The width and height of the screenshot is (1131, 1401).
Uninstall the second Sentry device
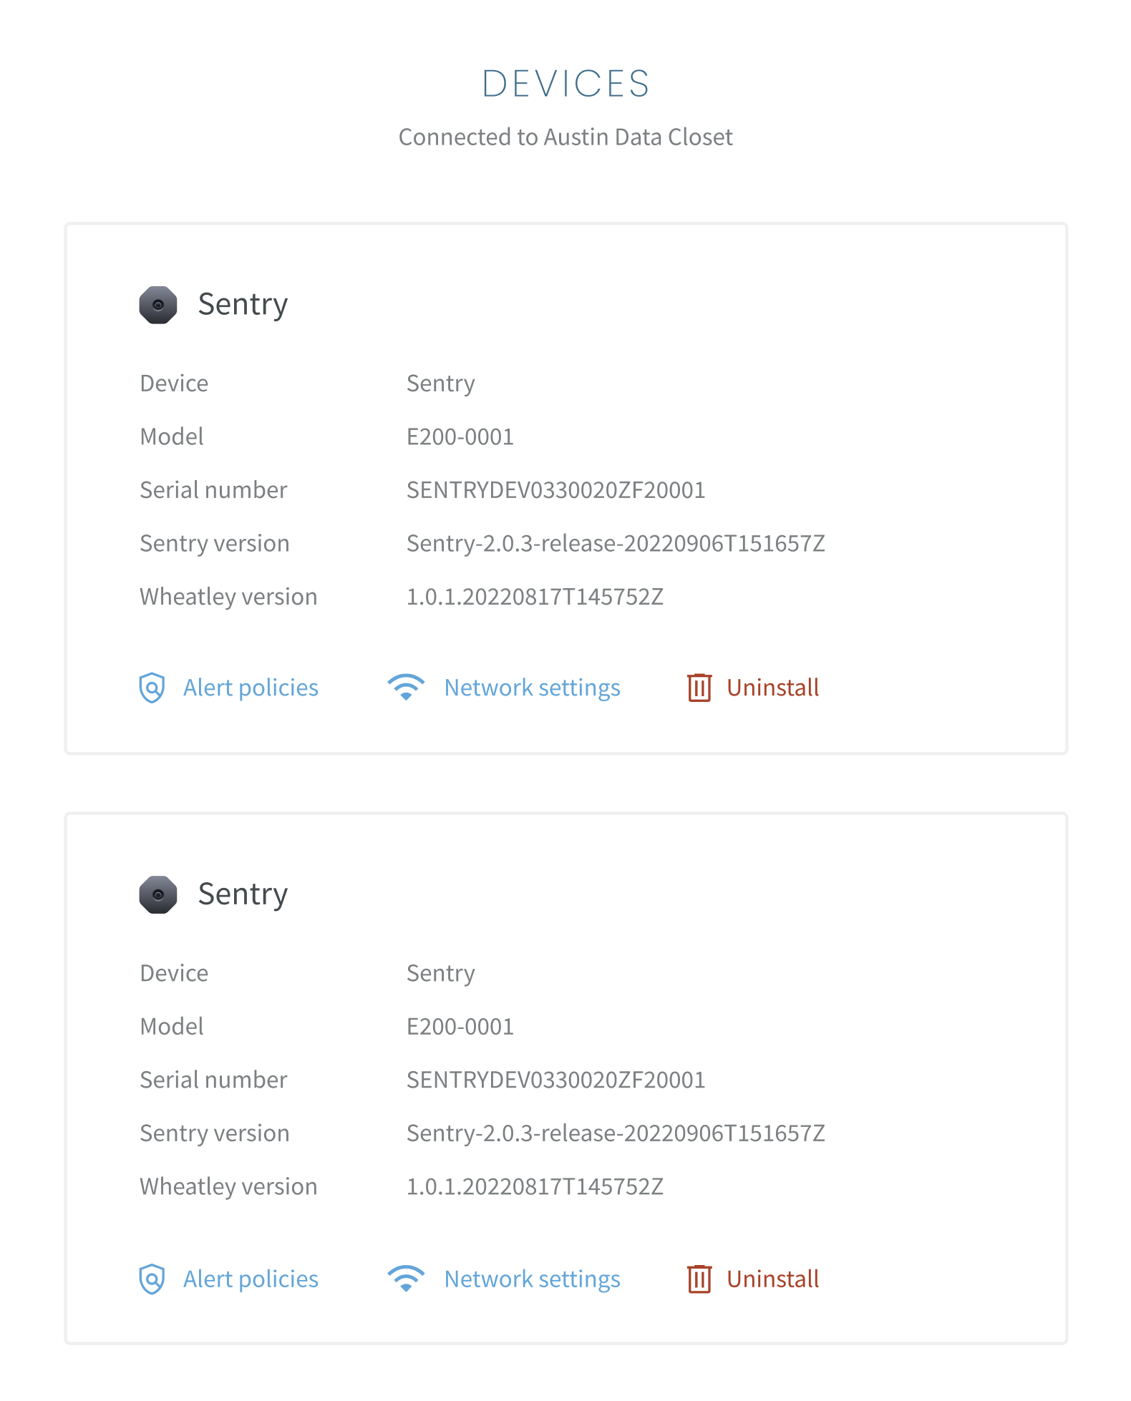[x=772, y=1279]
